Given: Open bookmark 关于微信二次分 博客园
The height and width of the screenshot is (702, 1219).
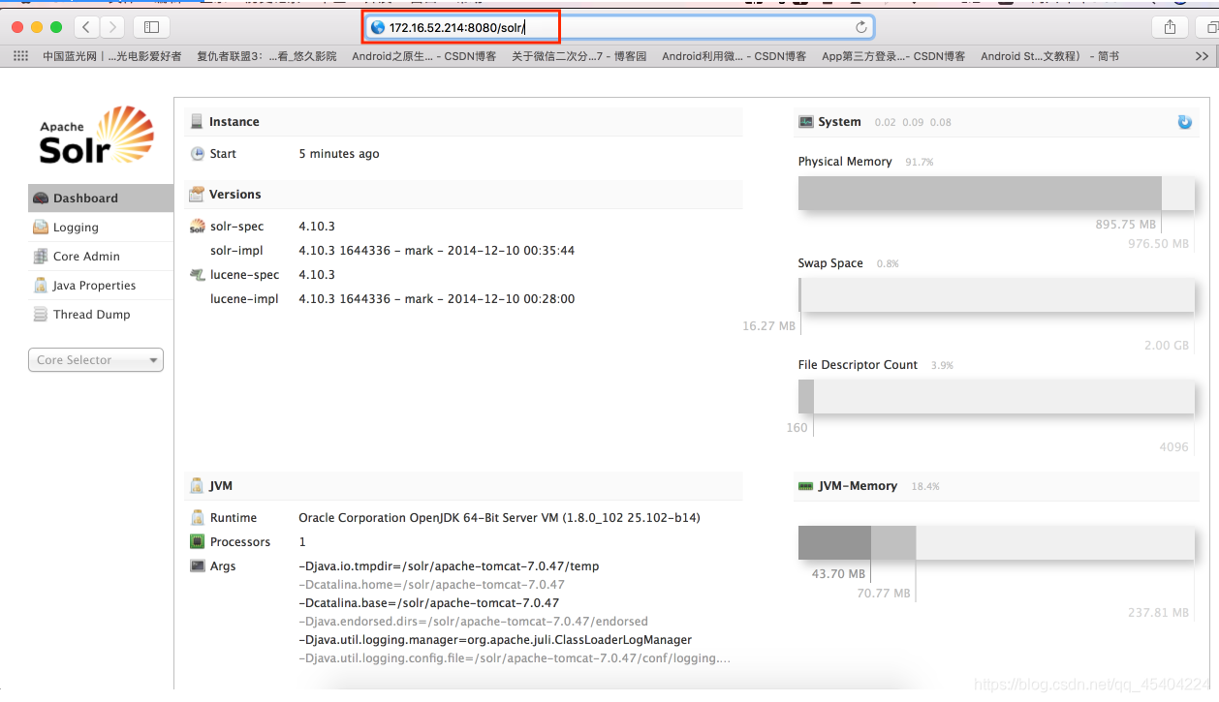Looking at the screenshot, I should point(578,56).
